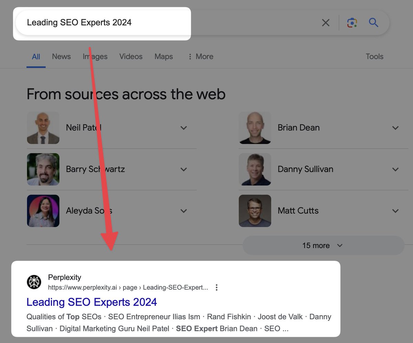Select the Danny Sullivan name in the experts list
Image resolution: width=413 pixels, height=343 pixels.
(306, 169)
